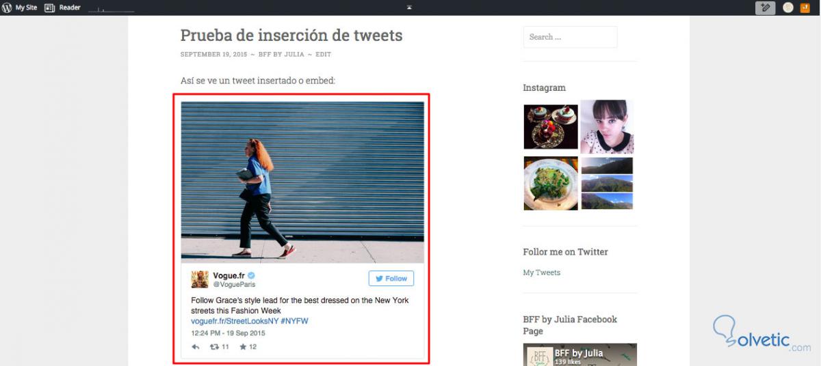Click the new post pencil icon
The height and width of the screenshot is (366, 821).
(x=765, y=8)
